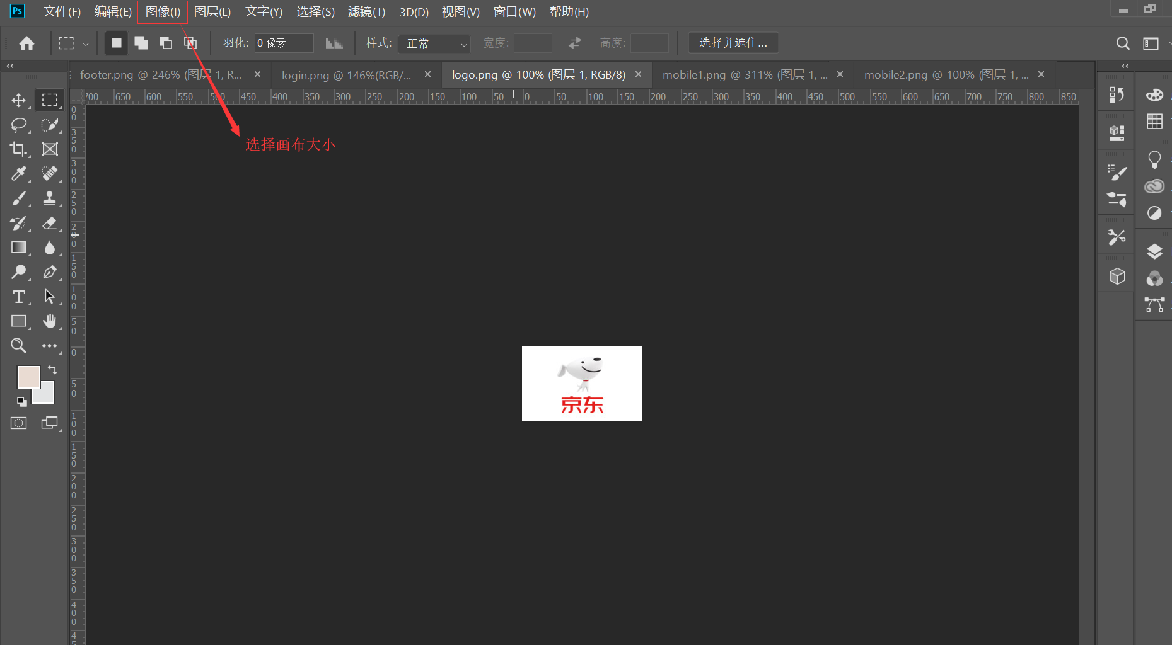Select the Quick Selection tool
This screenshot has height=645, width=1172.
(x=50, y=125)
